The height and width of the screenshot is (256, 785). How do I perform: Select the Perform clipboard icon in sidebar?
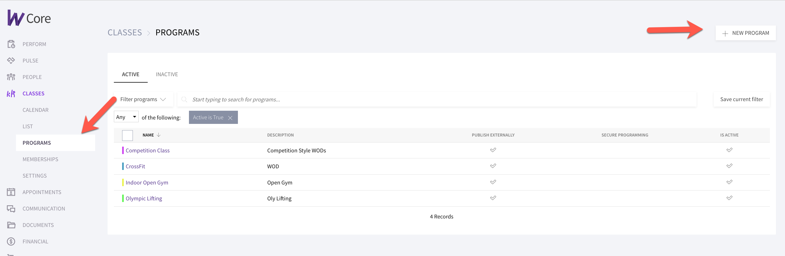(x=11, y=44)
